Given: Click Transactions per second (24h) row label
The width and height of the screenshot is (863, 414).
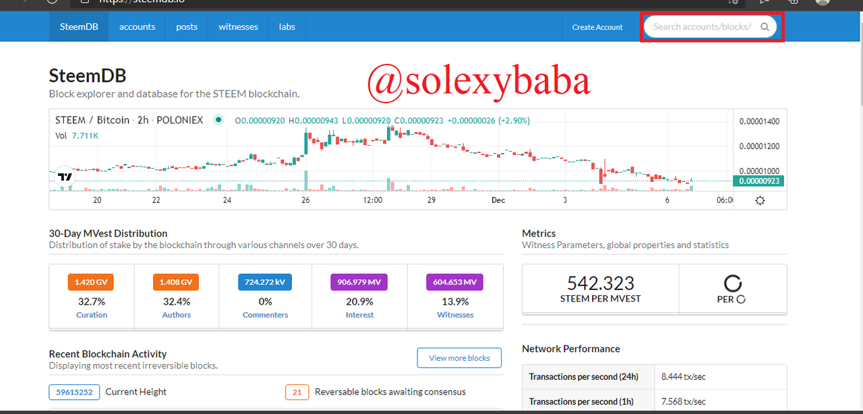Looking at the screenshot, I should click(x=583, y=376).
